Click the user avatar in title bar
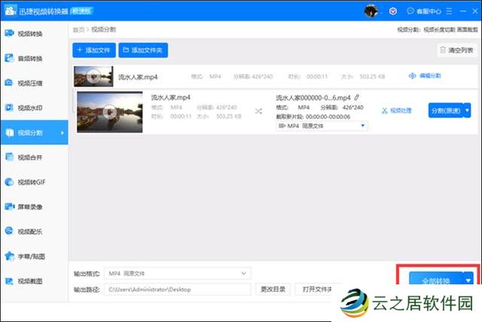 371,11
